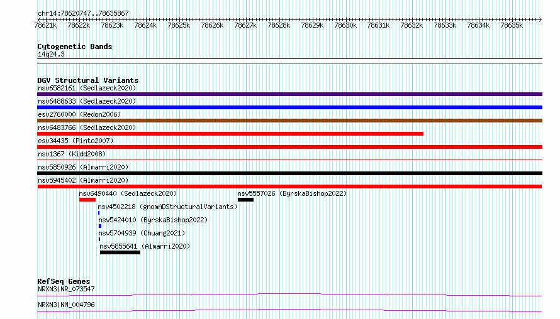Select the black nsv5850926 variant bar
Viewport: 560px width, 319px height.
pos(289,173)
